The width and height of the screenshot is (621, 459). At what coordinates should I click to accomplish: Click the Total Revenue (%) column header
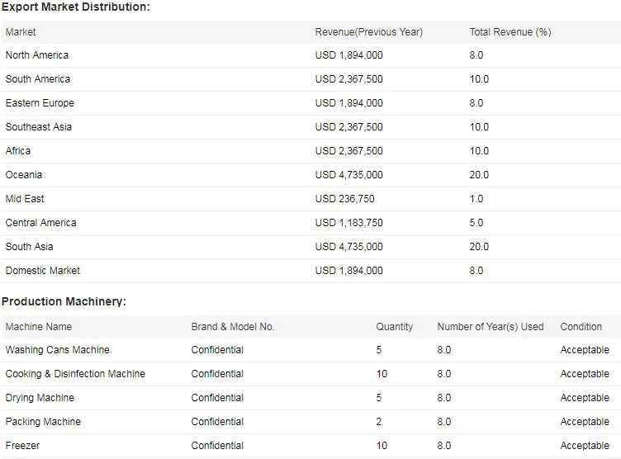[510, 32]
